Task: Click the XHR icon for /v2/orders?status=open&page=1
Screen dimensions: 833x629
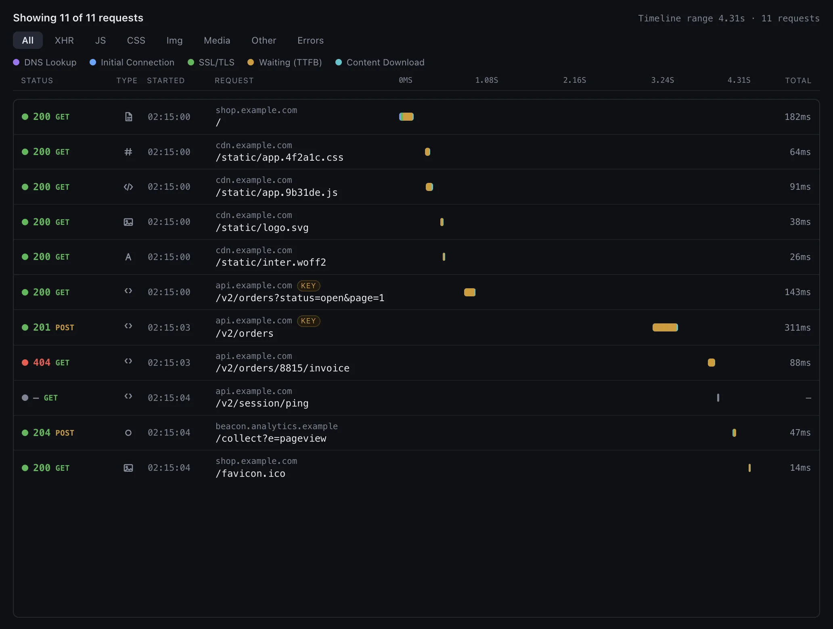Action: coord(128,291)
